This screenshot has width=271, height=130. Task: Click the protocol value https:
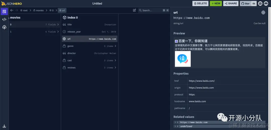[192, 95]
